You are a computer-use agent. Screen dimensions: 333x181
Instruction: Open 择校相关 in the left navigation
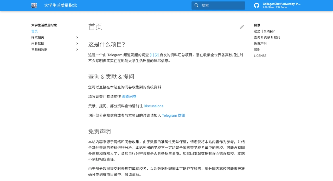[38, 37]
